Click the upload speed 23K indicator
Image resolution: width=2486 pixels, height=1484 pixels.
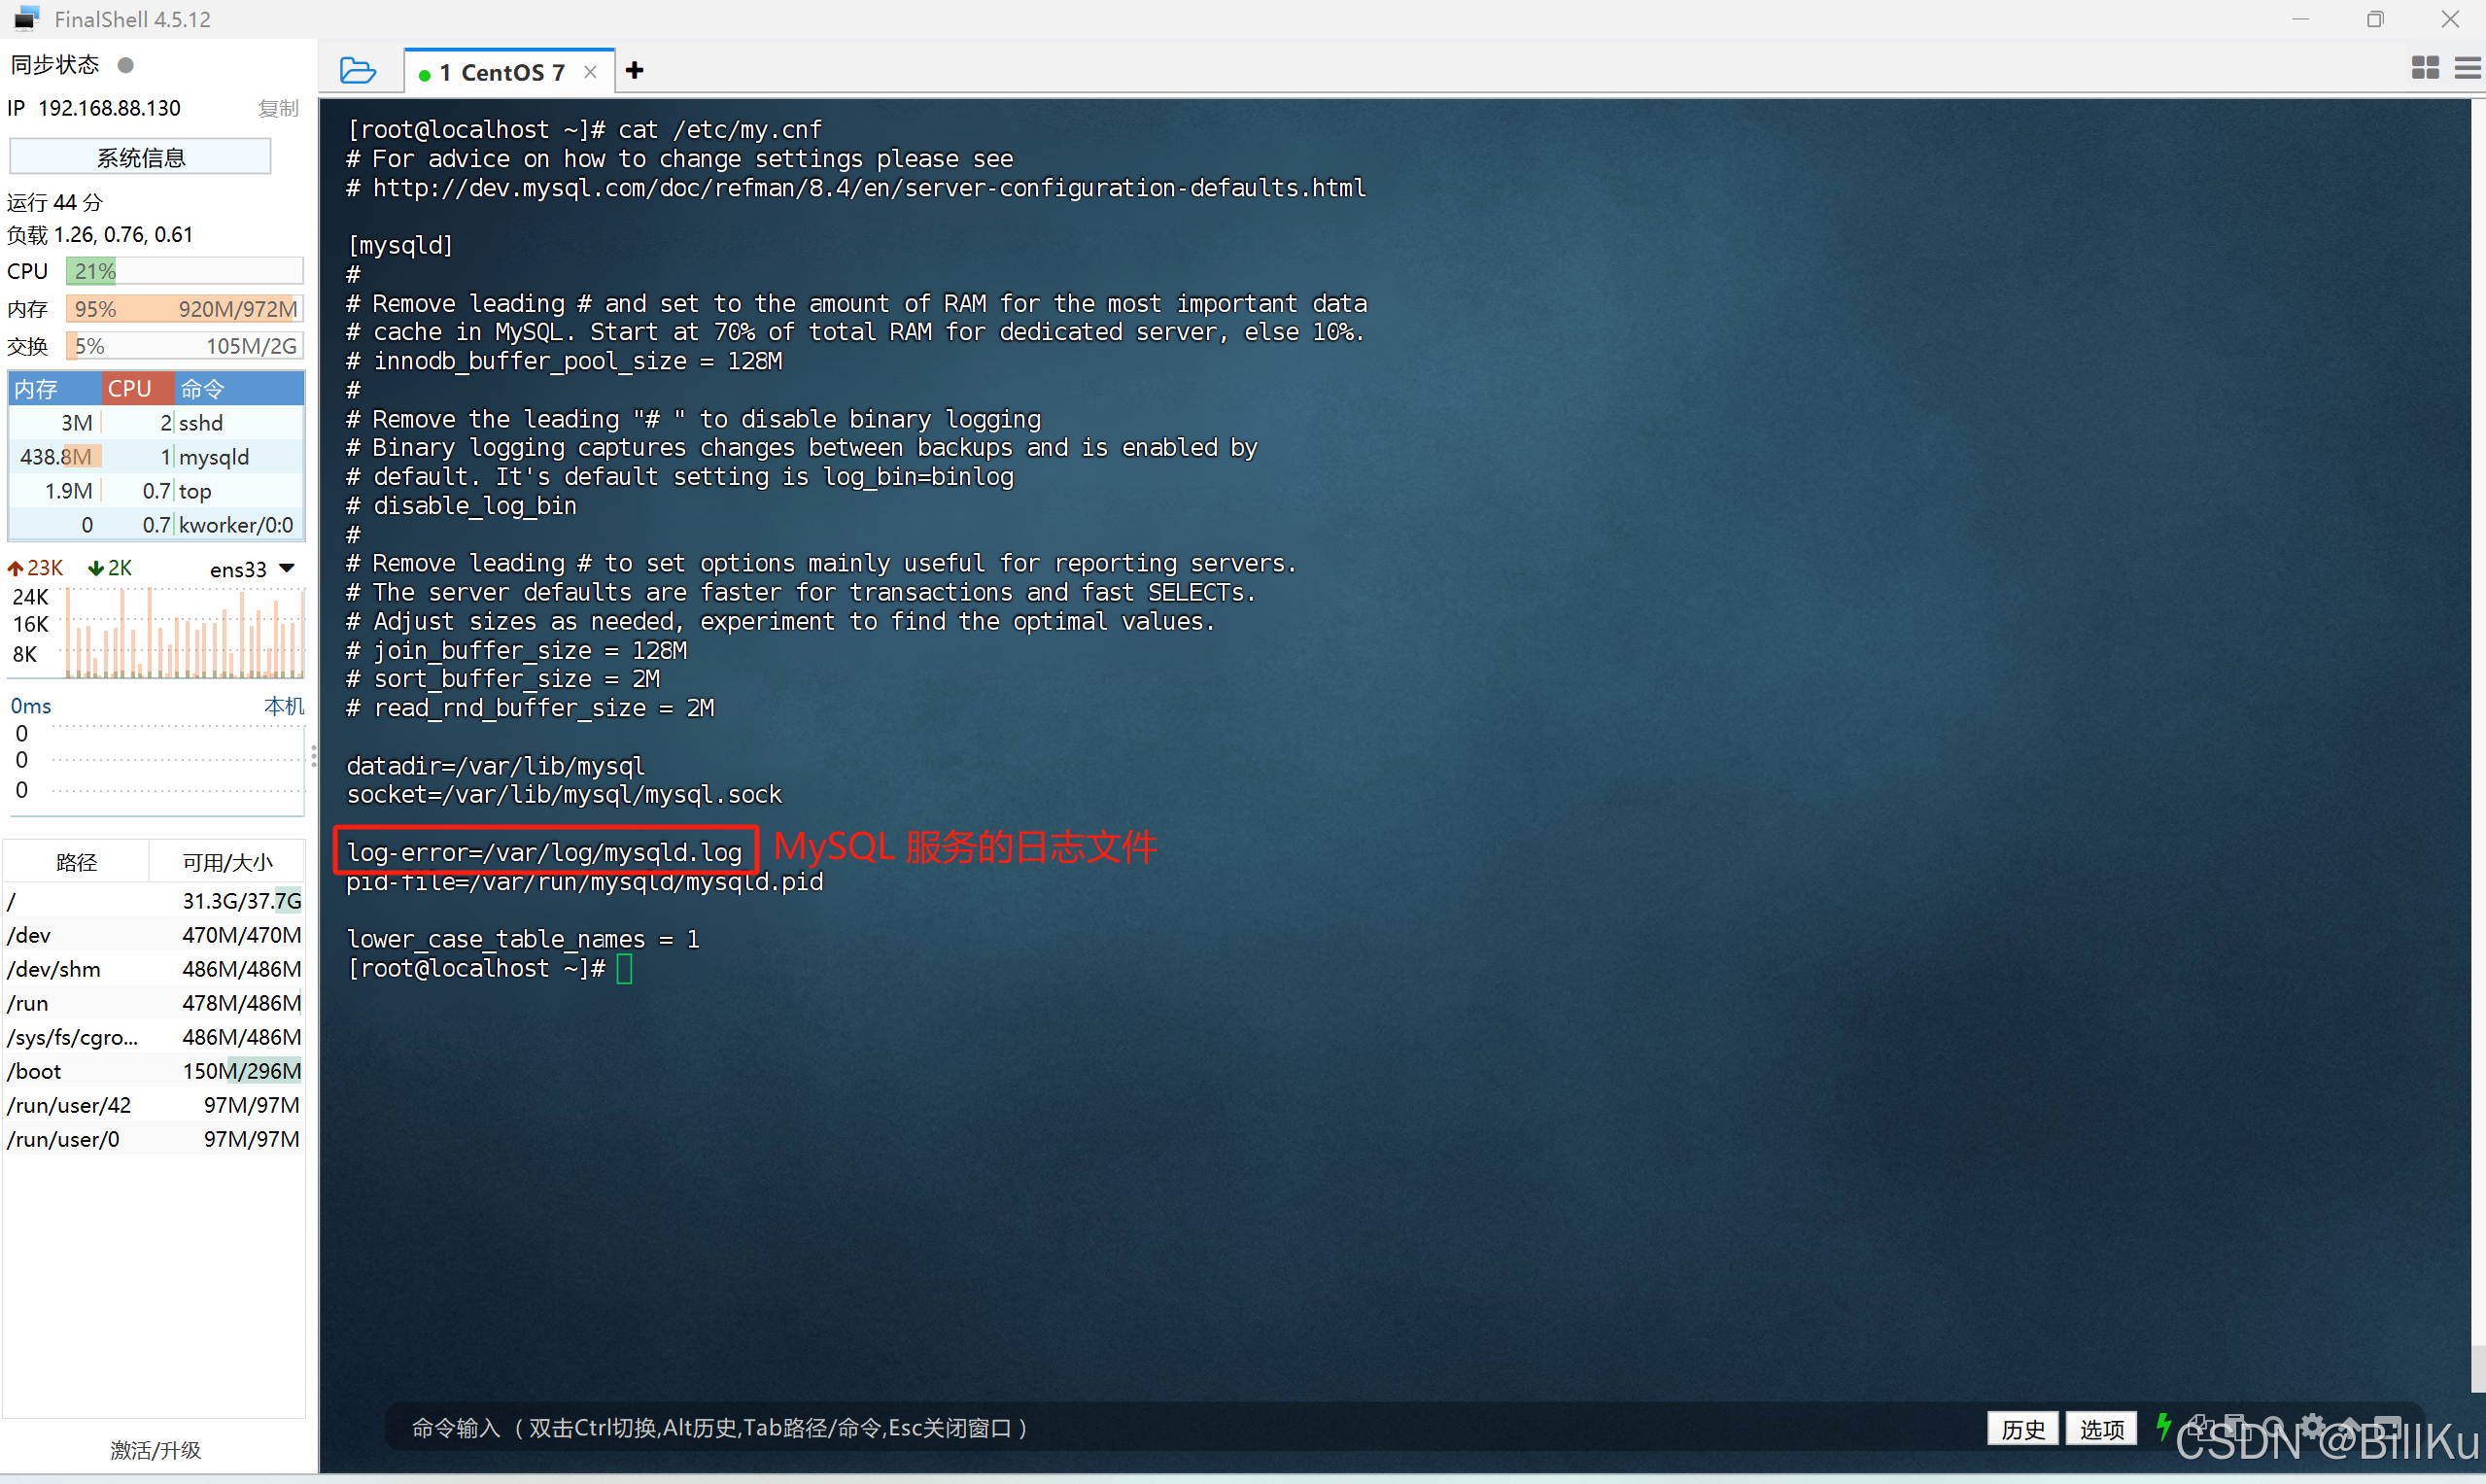pos(36,568)
